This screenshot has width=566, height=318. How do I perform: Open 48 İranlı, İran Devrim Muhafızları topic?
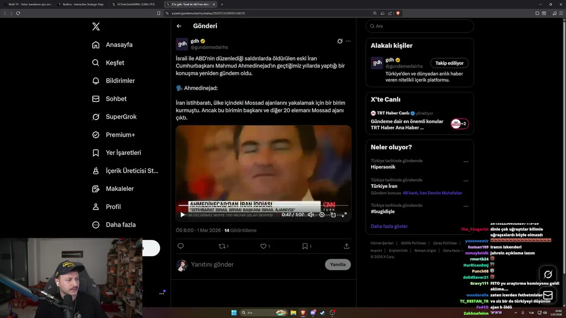click(x=432, y=193)
